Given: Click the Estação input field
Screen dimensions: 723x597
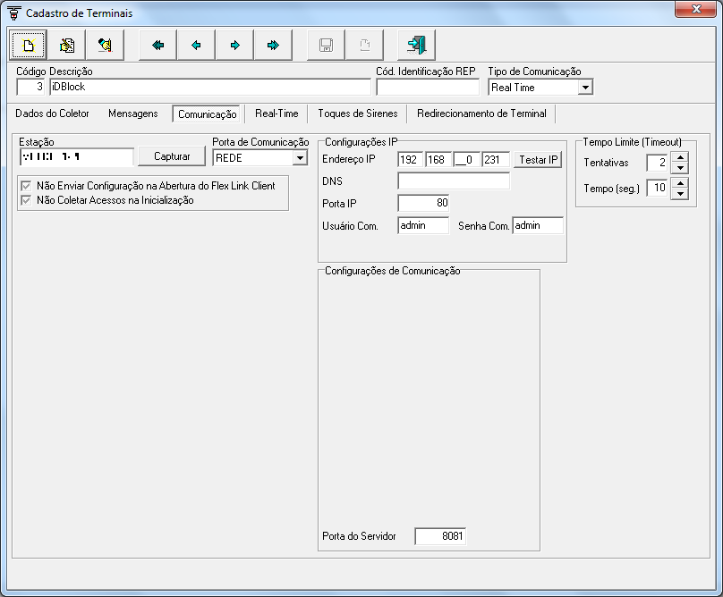Looking at the screenshot, I should click(x=77, y=156).
